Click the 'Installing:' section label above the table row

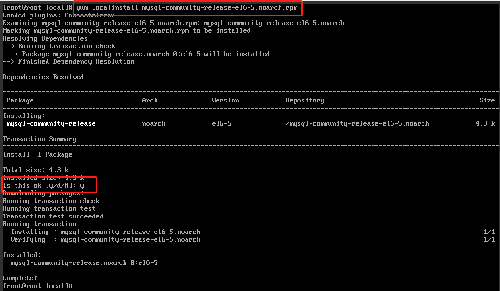point(24,116)
